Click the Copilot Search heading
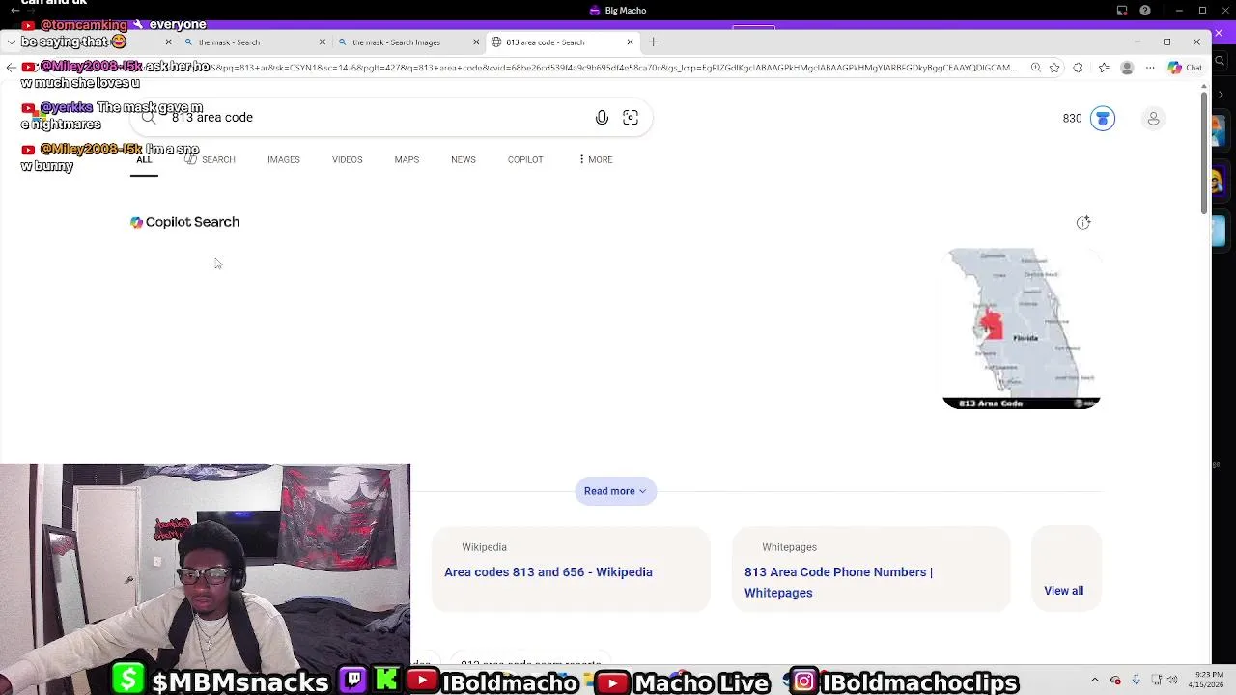Screen dimensions: 1236x695 [185, 222]
